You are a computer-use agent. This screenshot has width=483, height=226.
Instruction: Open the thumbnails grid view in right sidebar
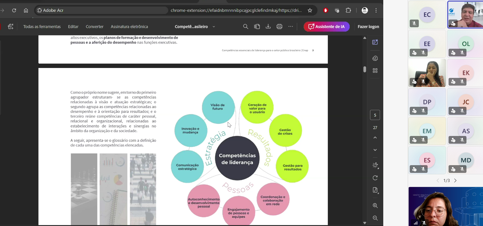375,71
